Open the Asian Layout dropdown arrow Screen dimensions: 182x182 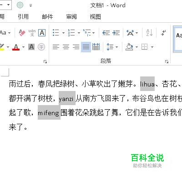[x=136, y=33]
